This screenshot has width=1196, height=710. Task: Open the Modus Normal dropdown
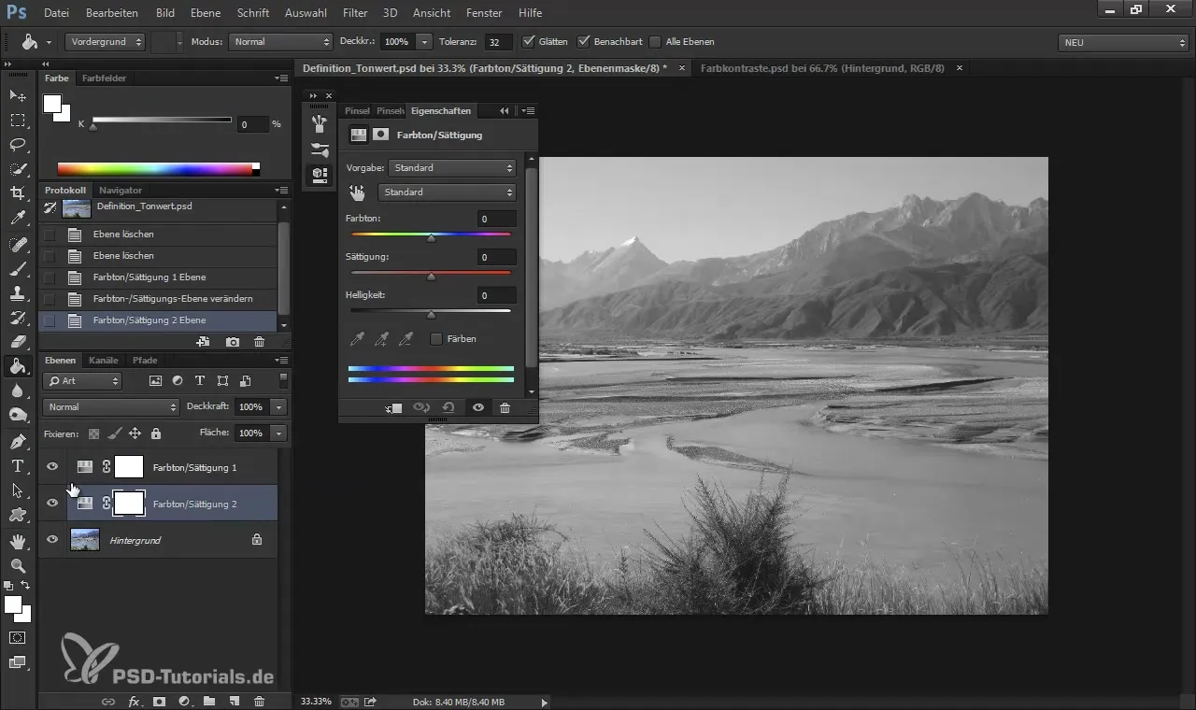tap(280, 42)
